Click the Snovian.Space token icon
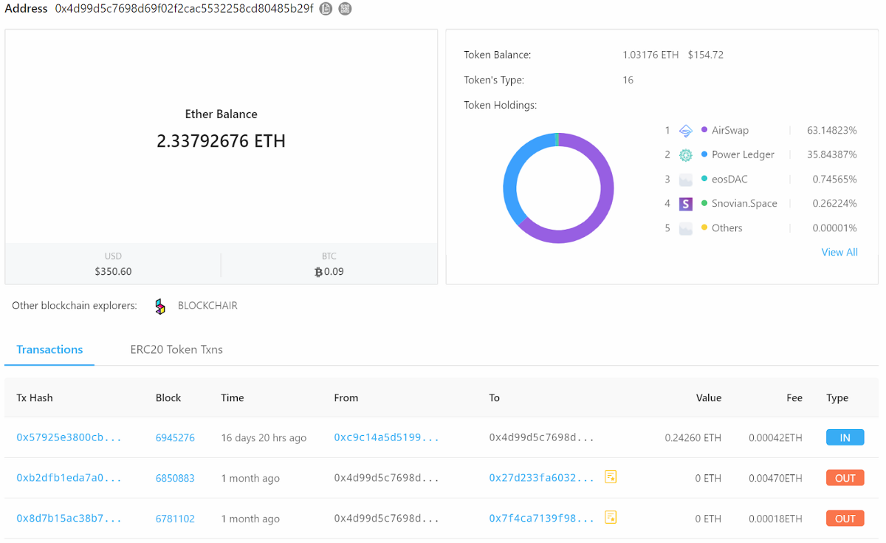The image size is (886, 543). [x=686, y=204]
